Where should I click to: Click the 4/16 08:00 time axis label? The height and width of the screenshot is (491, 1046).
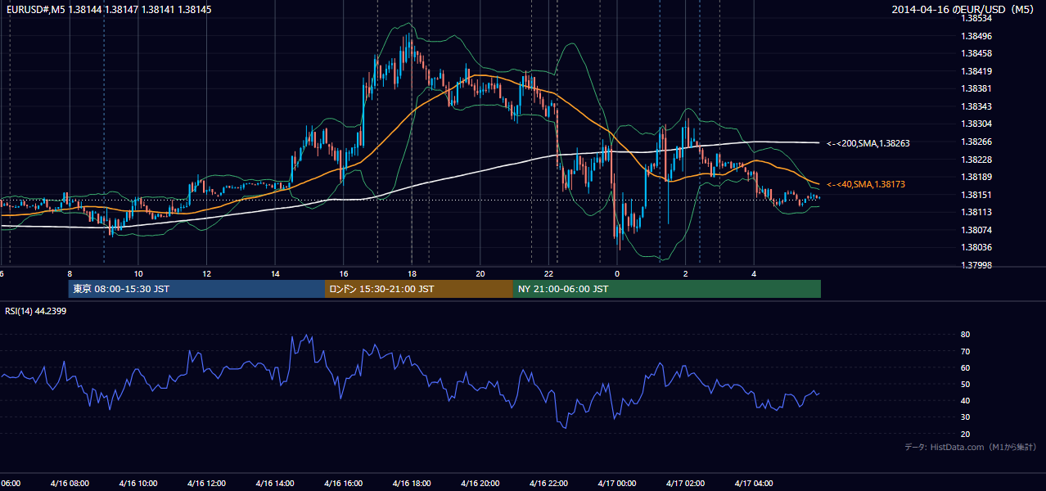click(x=70, y=484)
